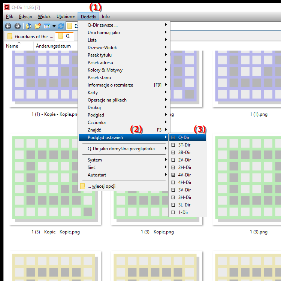Select Podgląd ustawień menu entry
Viewport: 281px width, 281px height.
124,138
